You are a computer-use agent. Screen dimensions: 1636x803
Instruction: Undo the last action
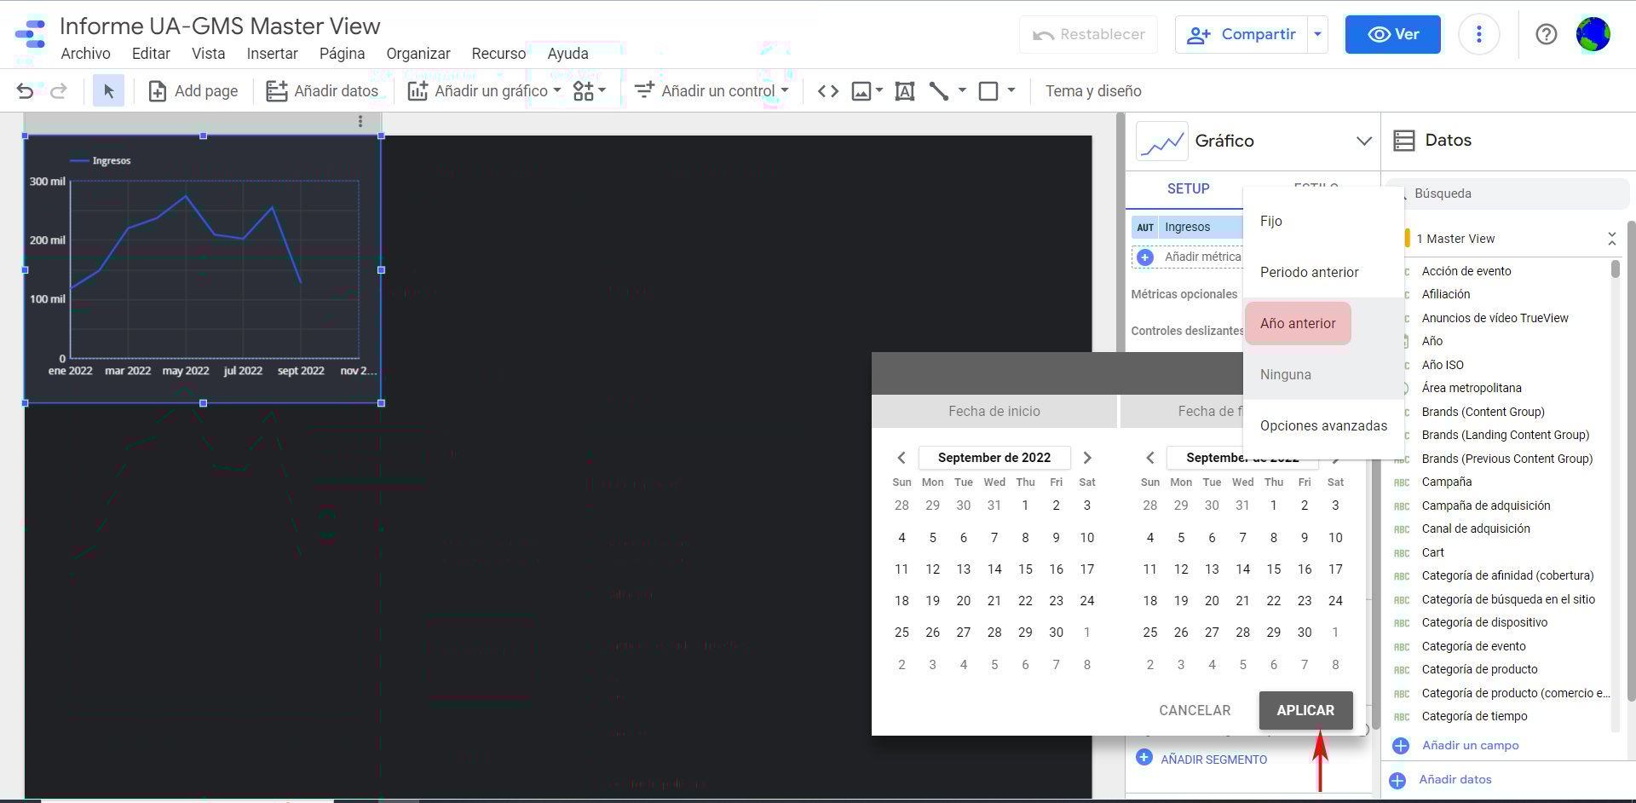26,91
